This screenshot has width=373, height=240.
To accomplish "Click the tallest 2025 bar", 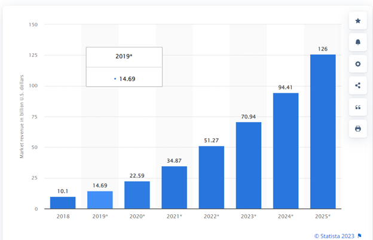I will point(323,132).
